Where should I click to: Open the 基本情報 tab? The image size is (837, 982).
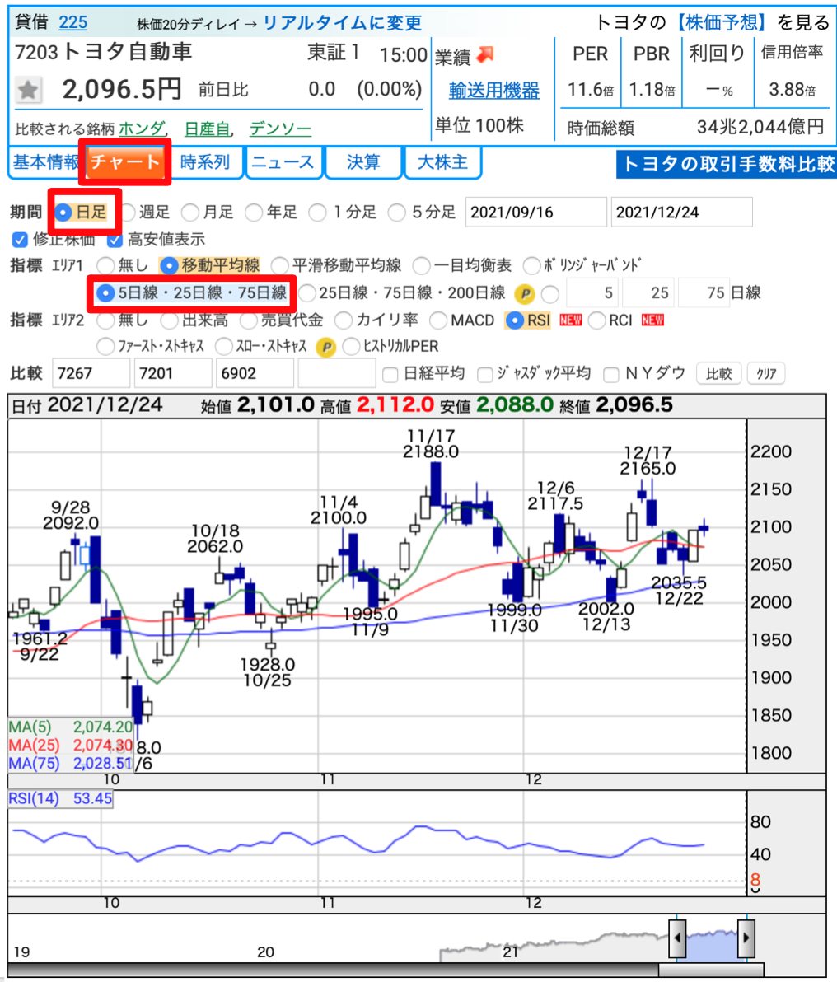pos(46,162)
